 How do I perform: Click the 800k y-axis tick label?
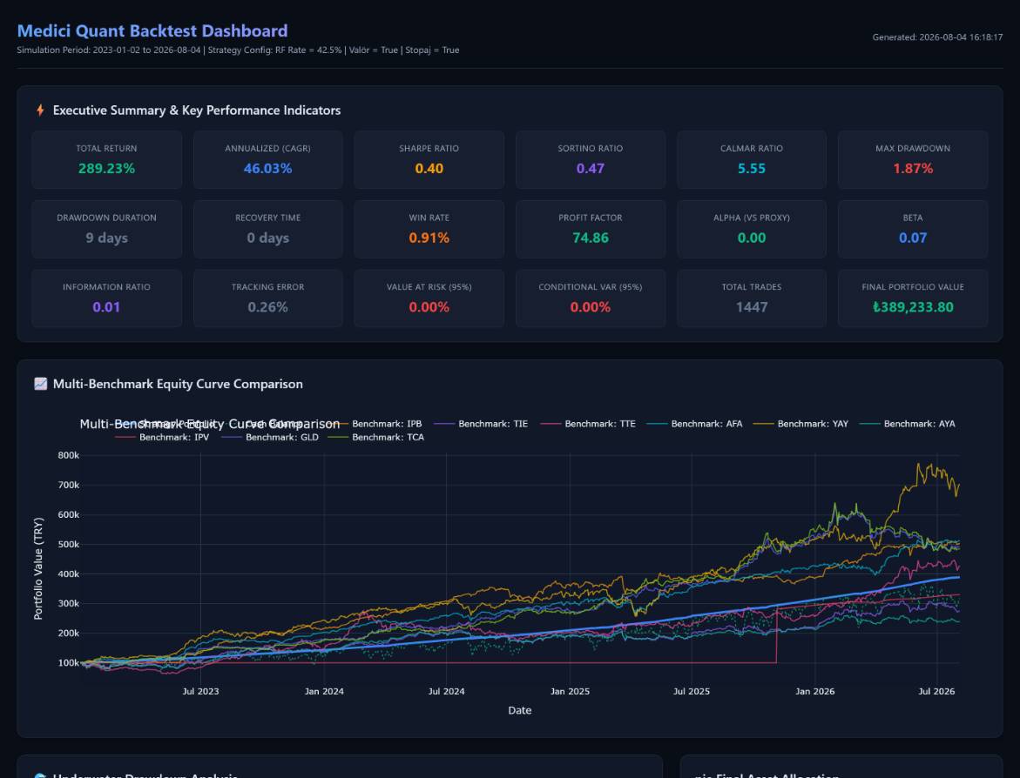tap(68, 456)
